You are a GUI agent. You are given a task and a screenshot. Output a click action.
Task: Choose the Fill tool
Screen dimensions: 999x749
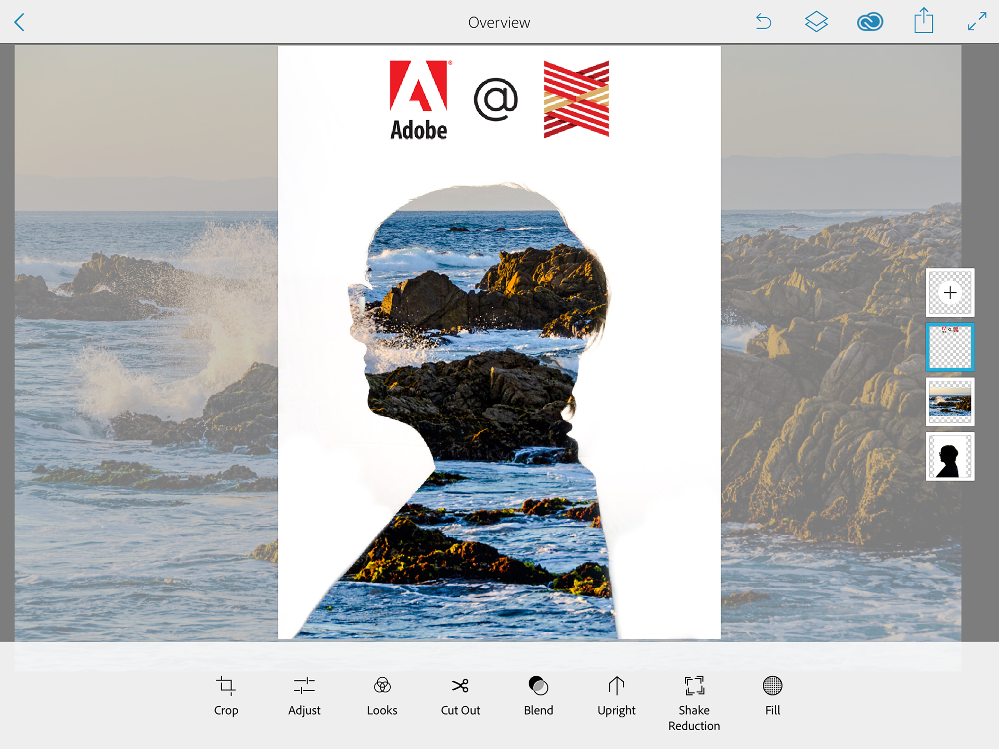(773, 696)
